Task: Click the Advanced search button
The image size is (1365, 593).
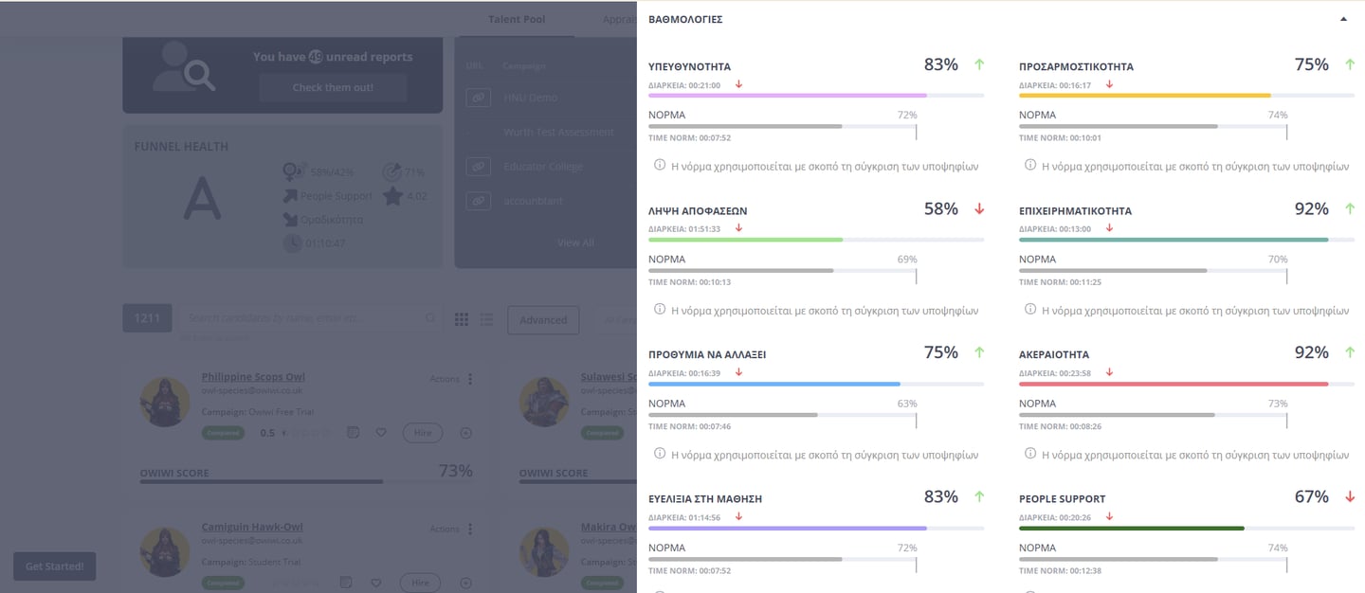Action: point(543,320)
